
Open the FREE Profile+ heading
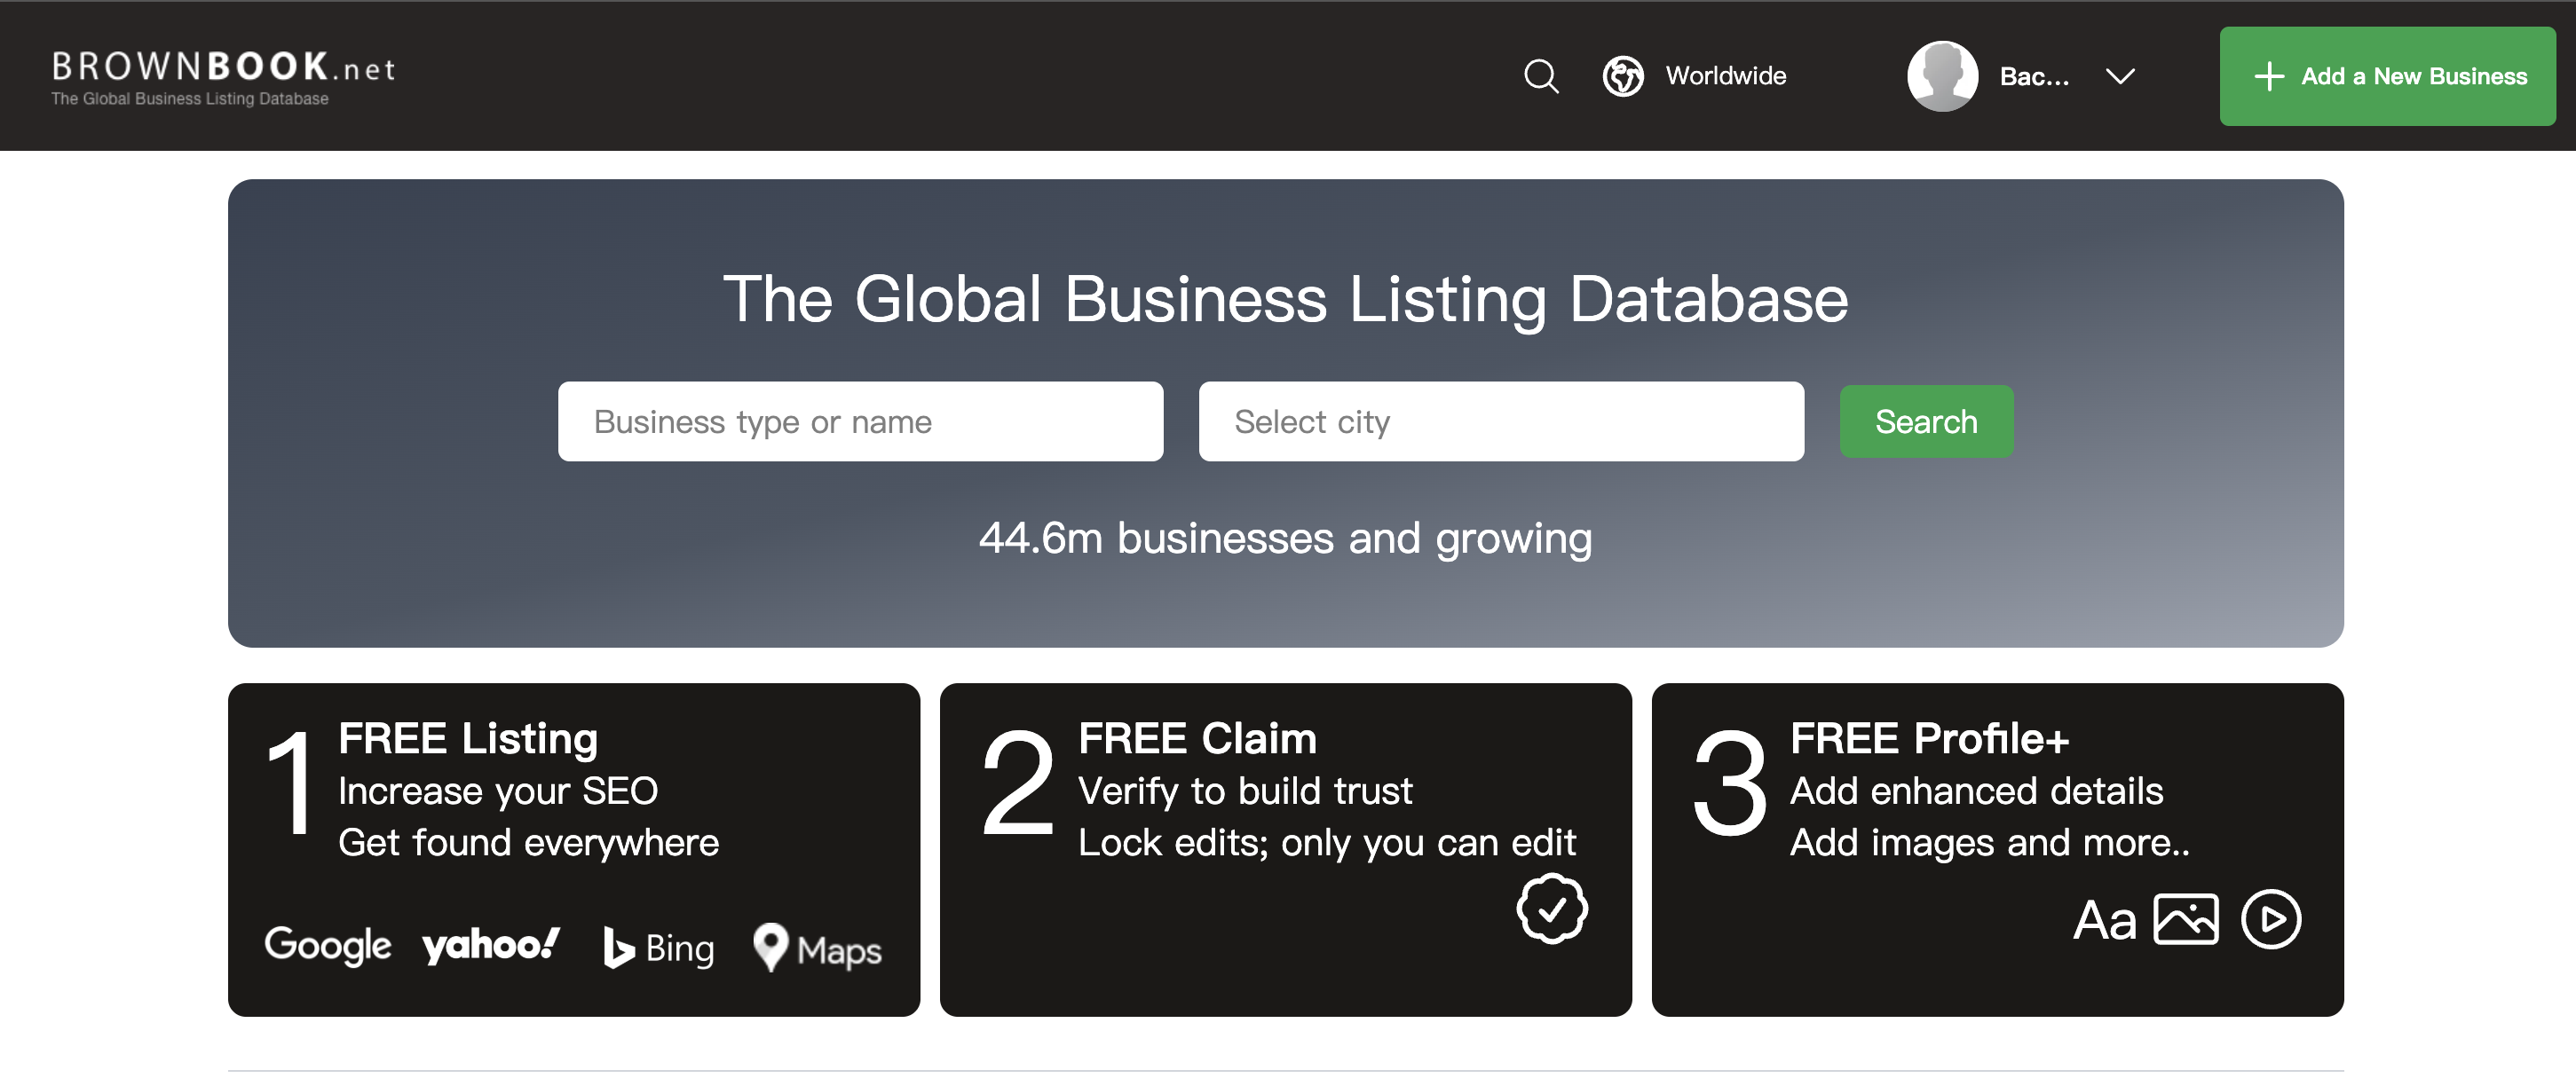(1929, 738)
